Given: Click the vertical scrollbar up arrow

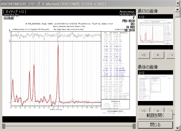Looking at the screenshot, I should (x=178, y=10).
